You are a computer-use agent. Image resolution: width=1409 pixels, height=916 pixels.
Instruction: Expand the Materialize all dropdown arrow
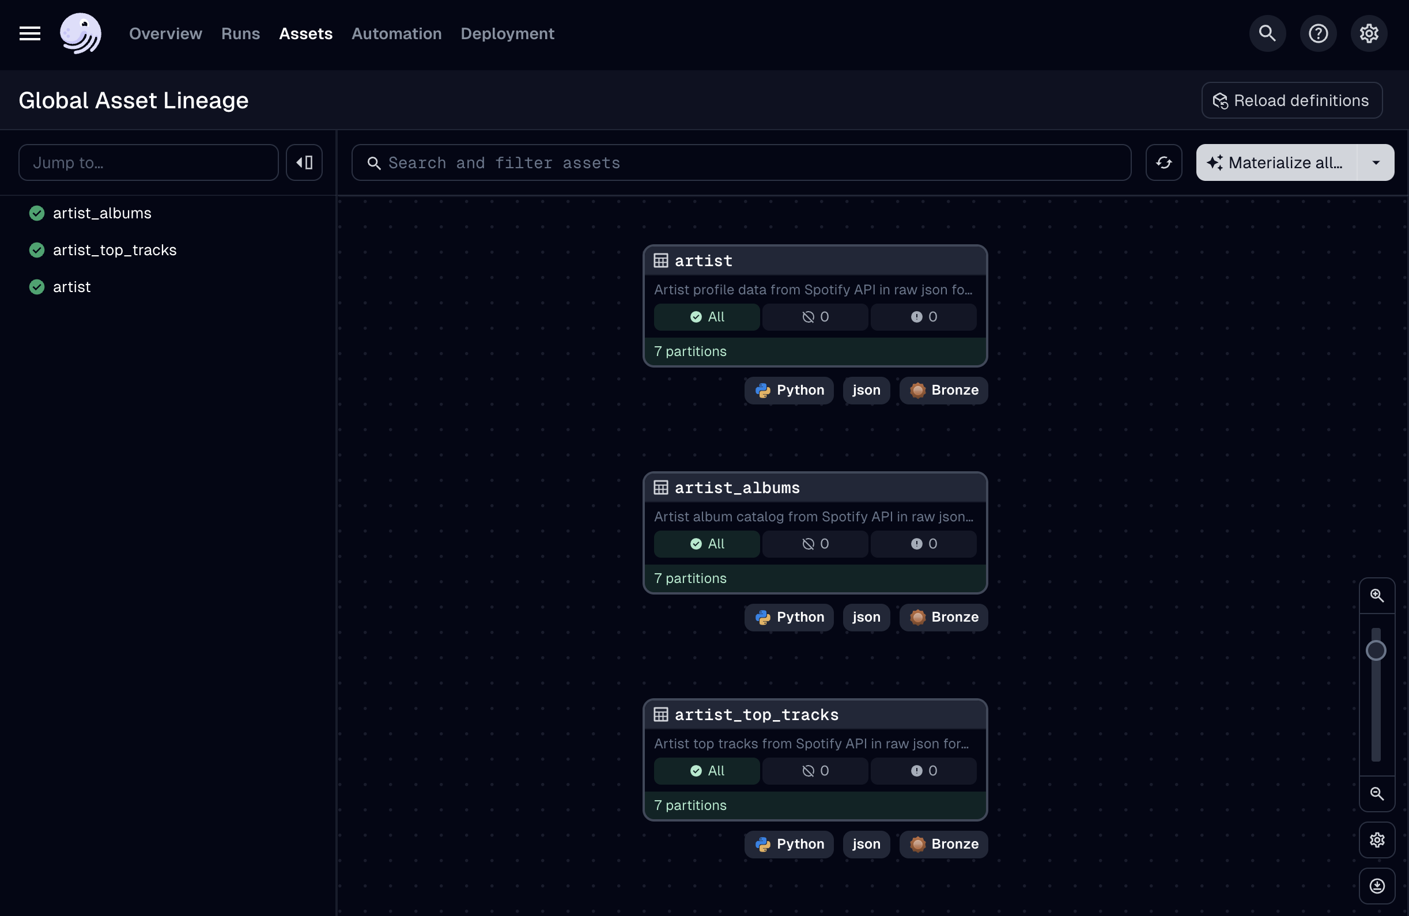pos(1376,162)
